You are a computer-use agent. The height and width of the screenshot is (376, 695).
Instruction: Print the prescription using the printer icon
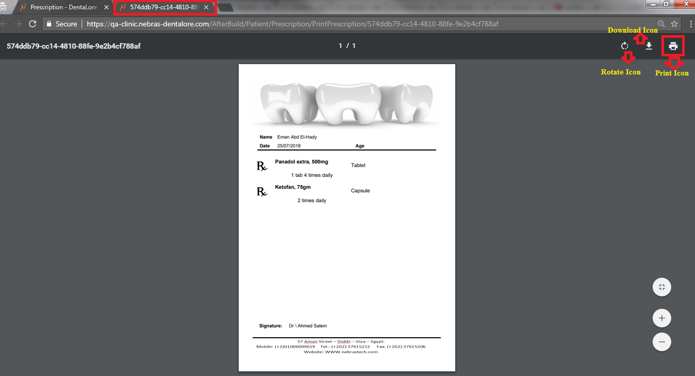click(x=673, y=46)
